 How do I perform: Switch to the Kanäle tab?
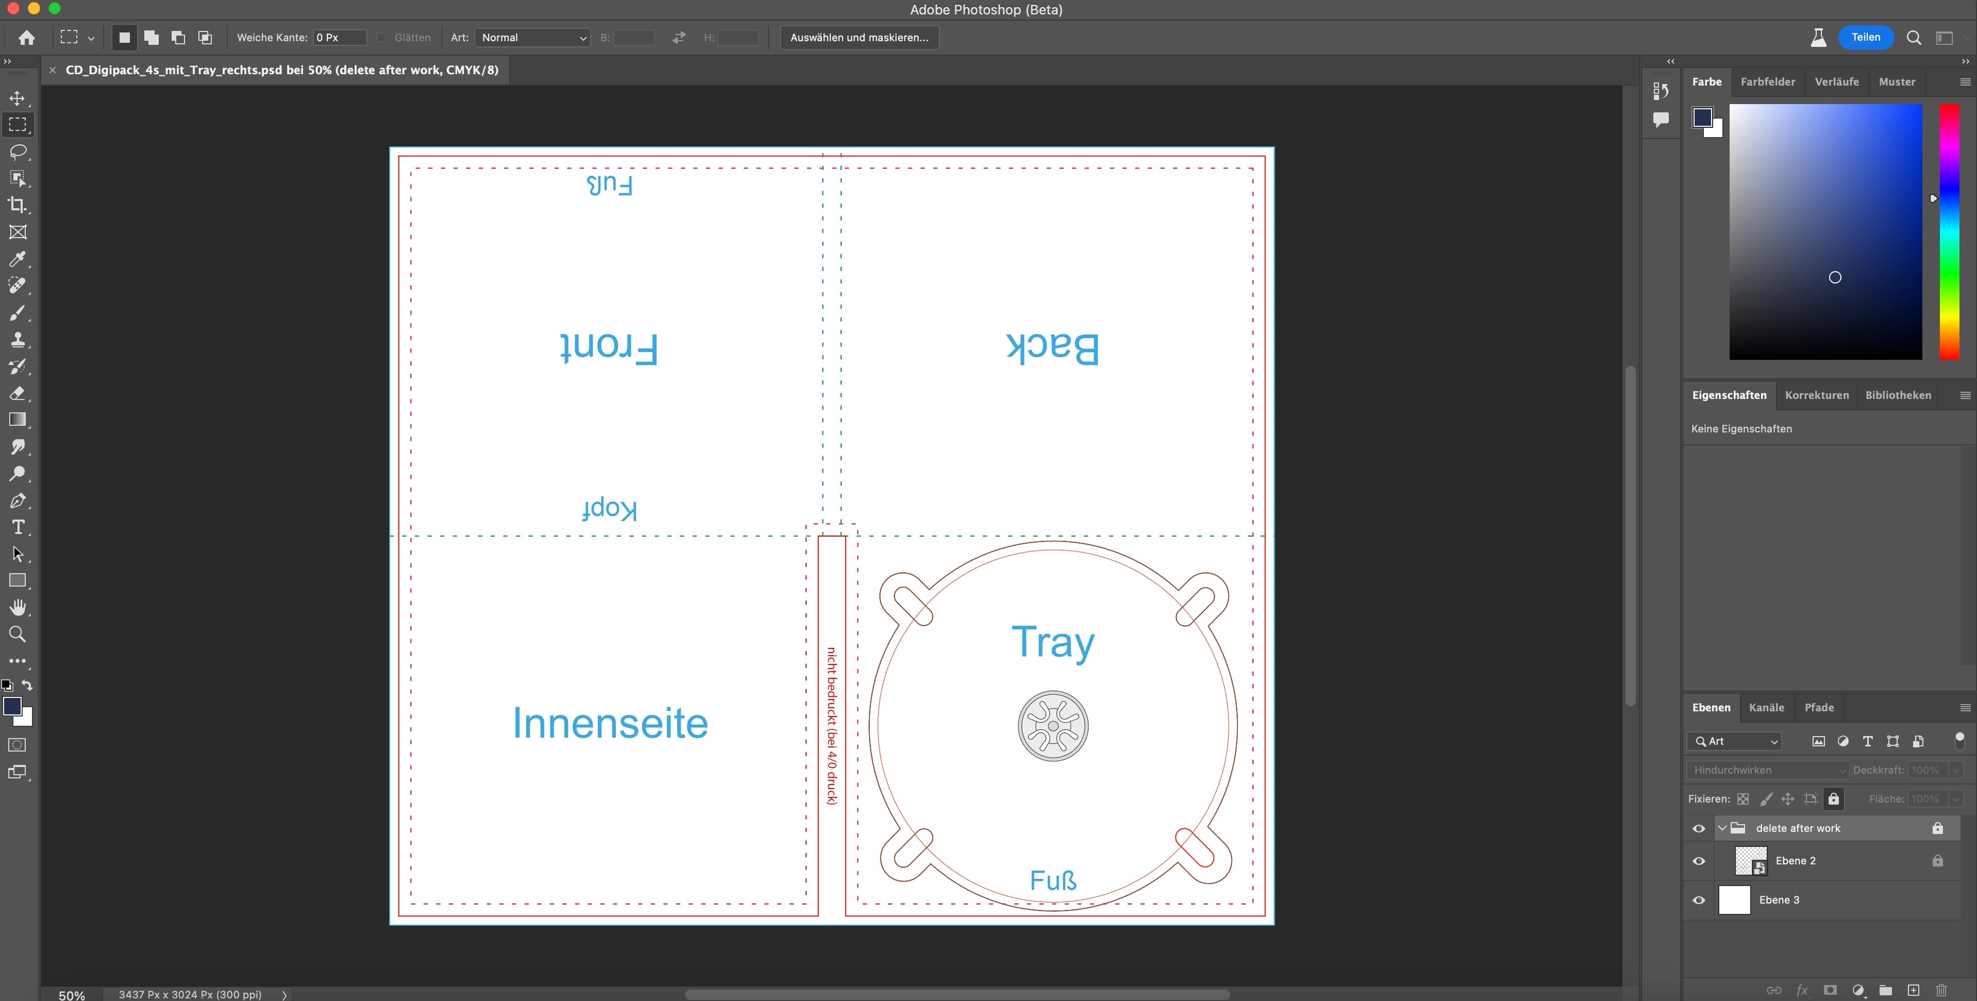(1766, 707)
